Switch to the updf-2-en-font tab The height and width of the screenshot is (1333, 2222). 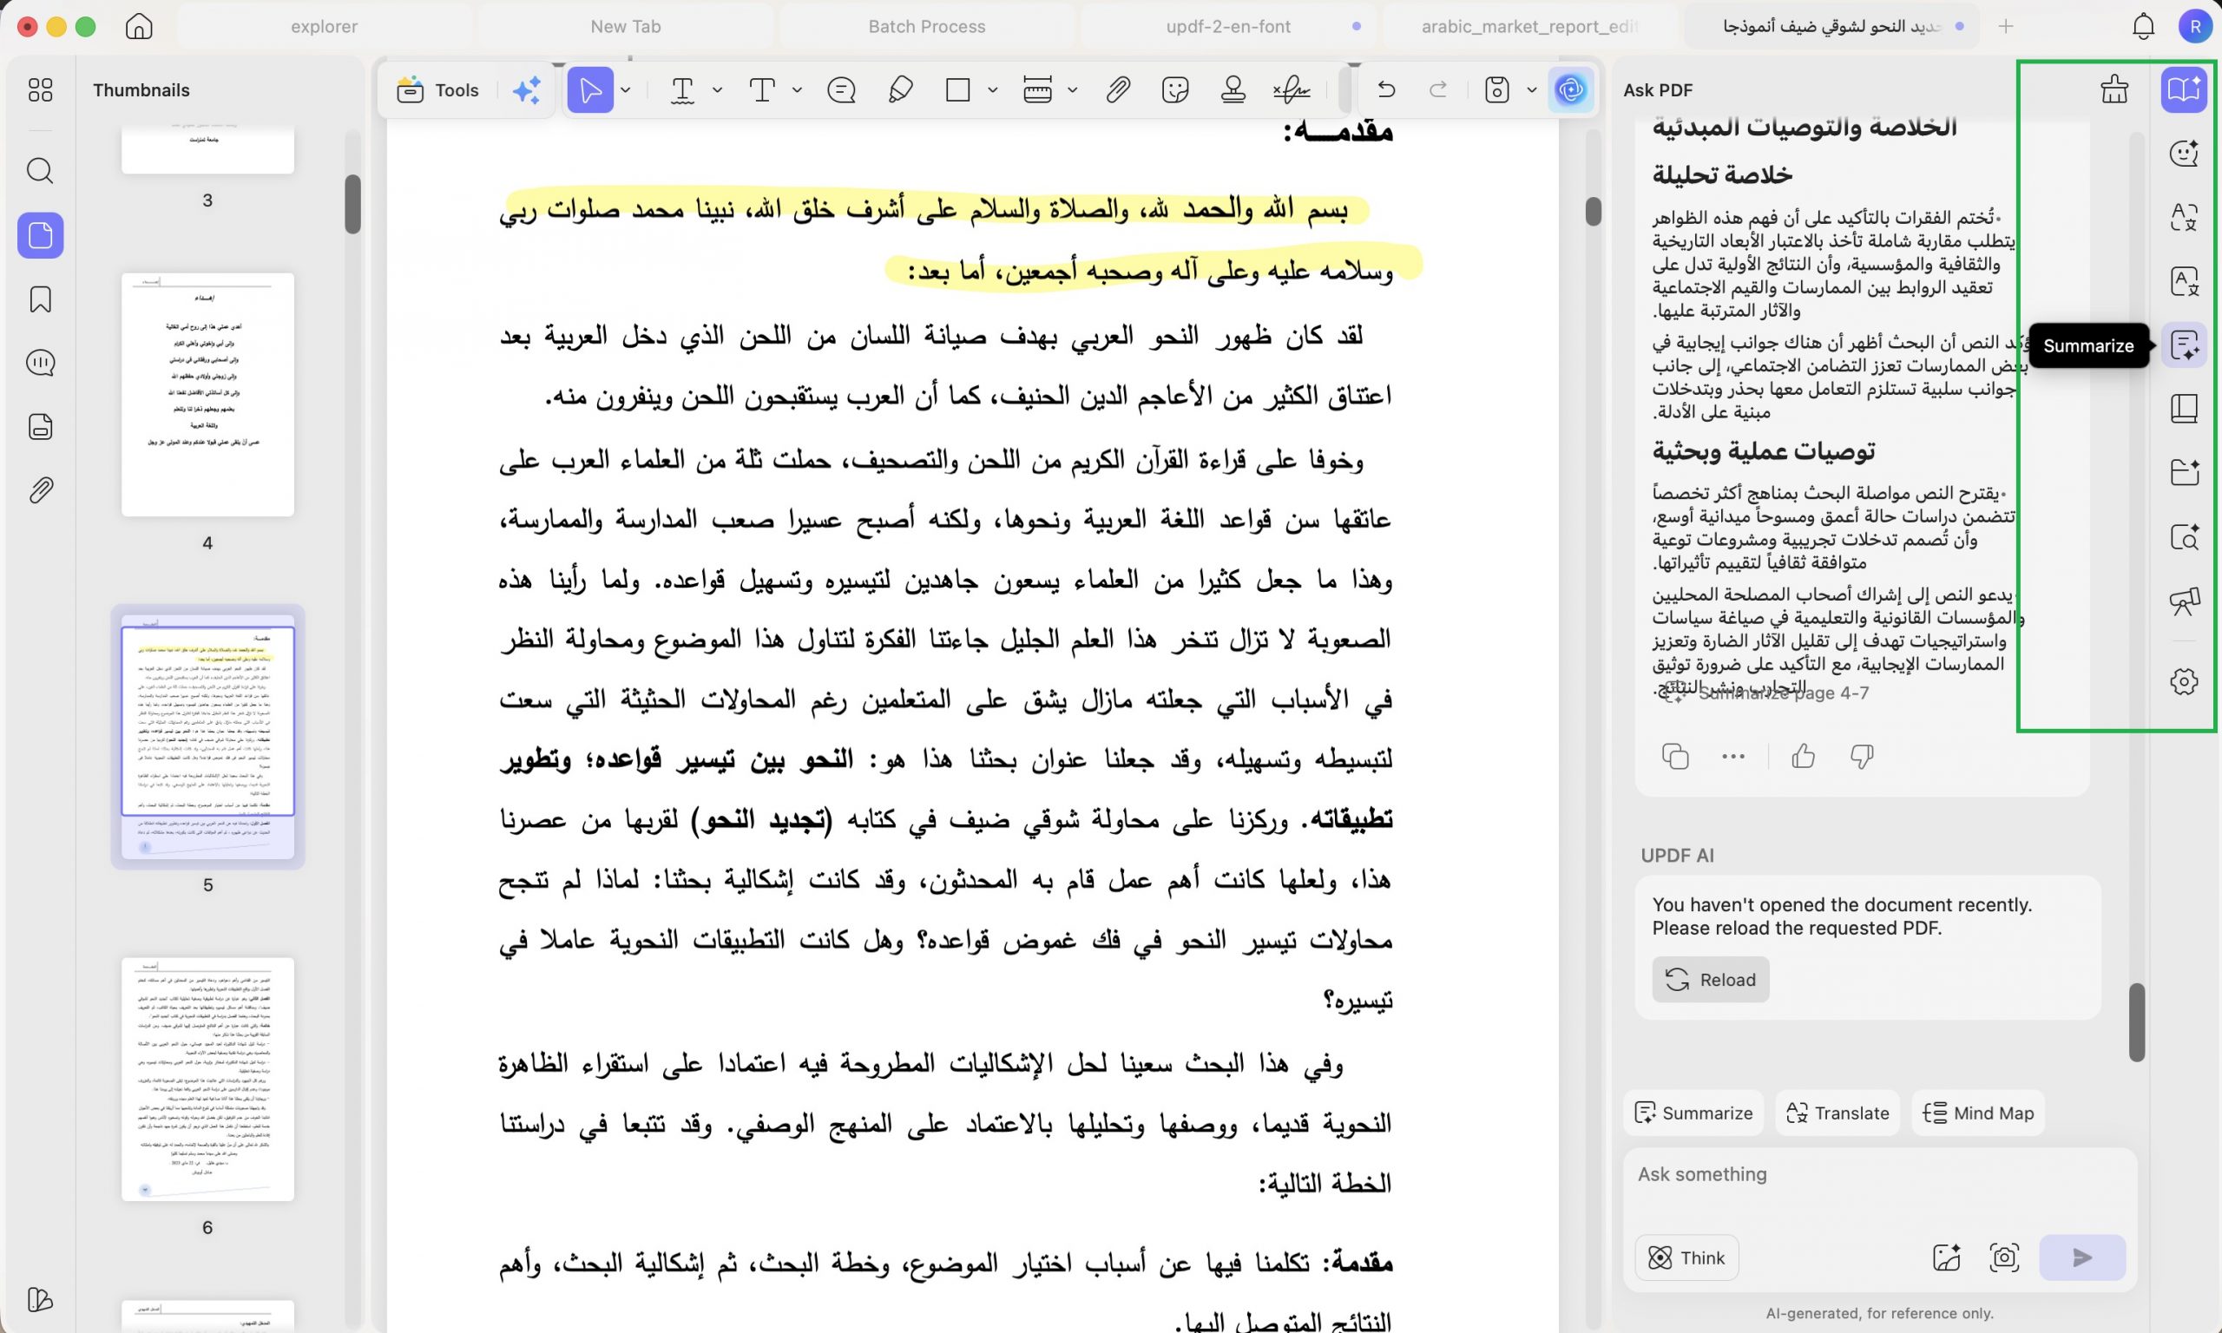click(1228, 26)
